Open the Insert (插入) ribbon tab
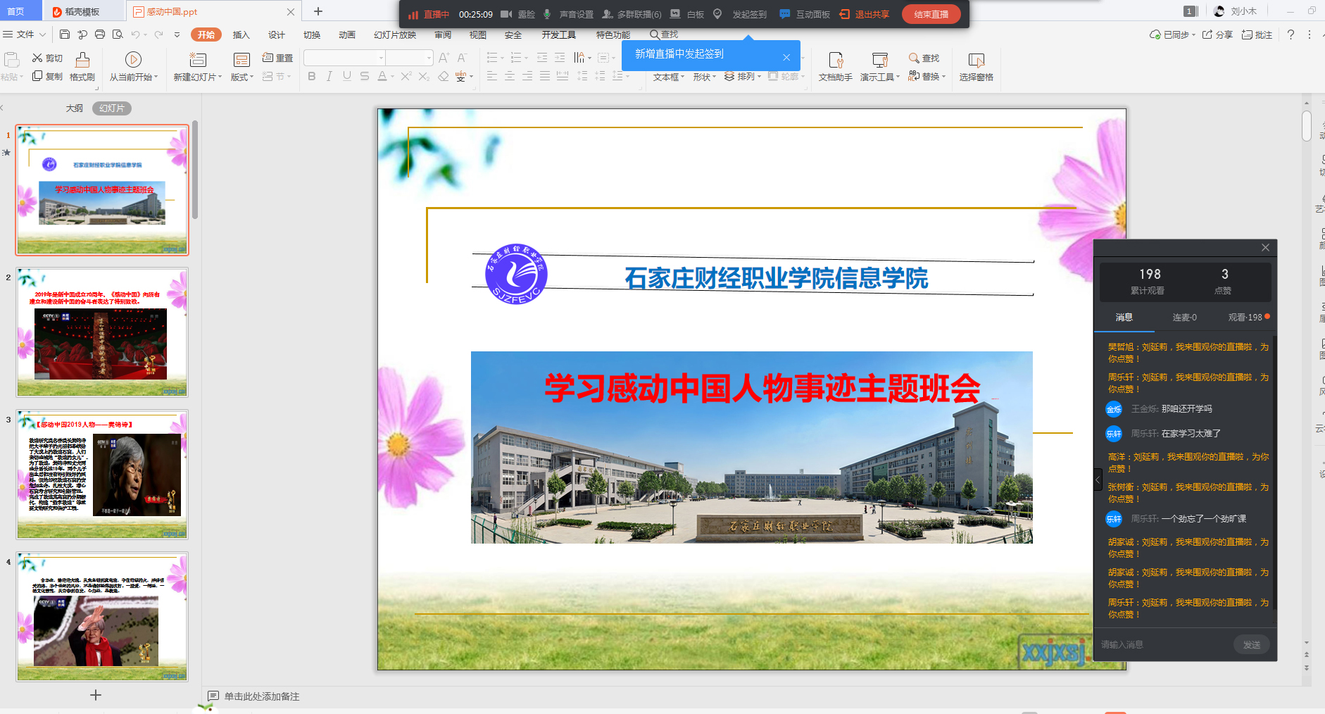The width and height of the screenshot is (1325, 714). 241,35
